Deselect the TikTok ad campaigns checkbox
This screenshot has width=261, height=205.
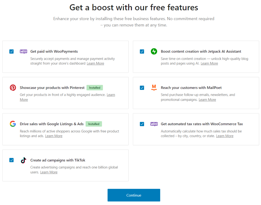11,160
